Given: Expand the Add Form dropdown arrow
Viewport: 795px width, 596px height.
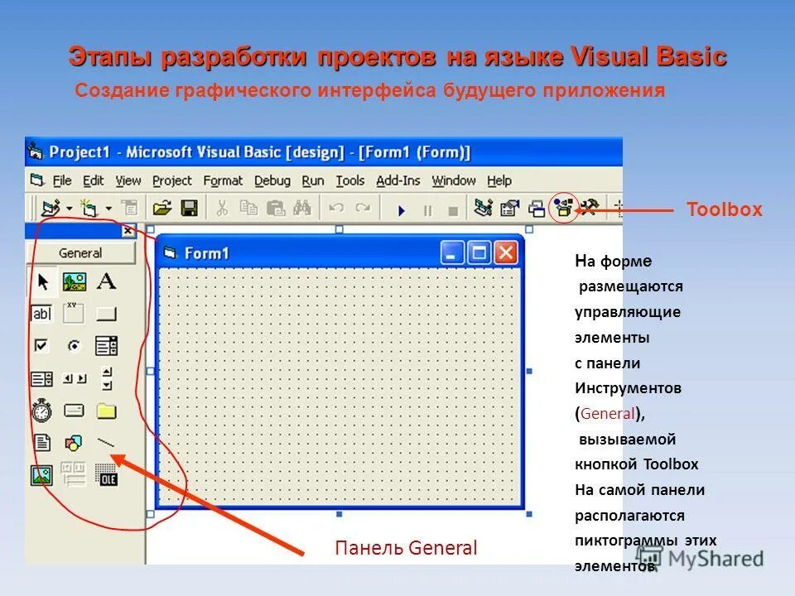Looking at the screenshot, I should (108, 209).
